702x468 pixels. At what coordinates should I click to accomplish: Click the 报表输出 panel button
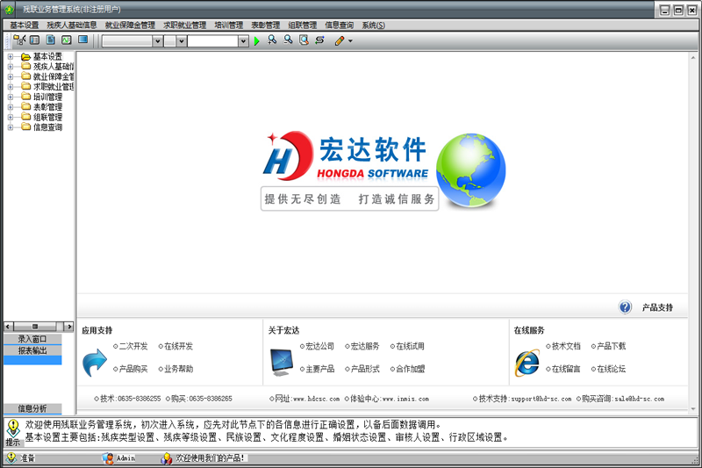[32, 350]
